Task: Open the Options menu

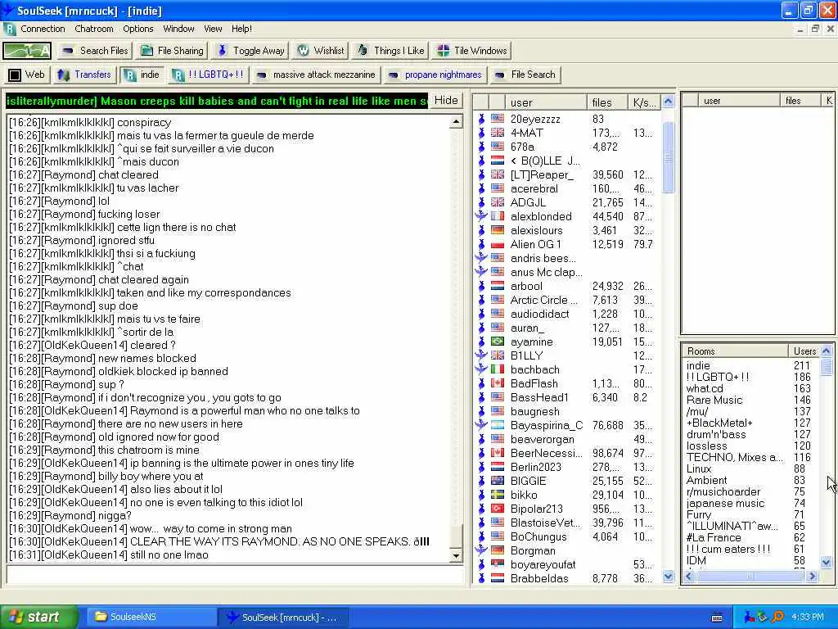Action: pos(137,29)
